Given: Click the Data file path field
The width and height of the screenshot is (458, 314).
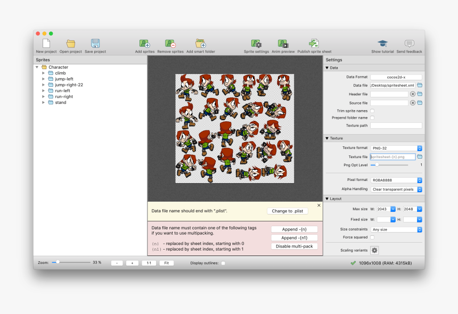Looking at the screenshot, I should [392, 85].
